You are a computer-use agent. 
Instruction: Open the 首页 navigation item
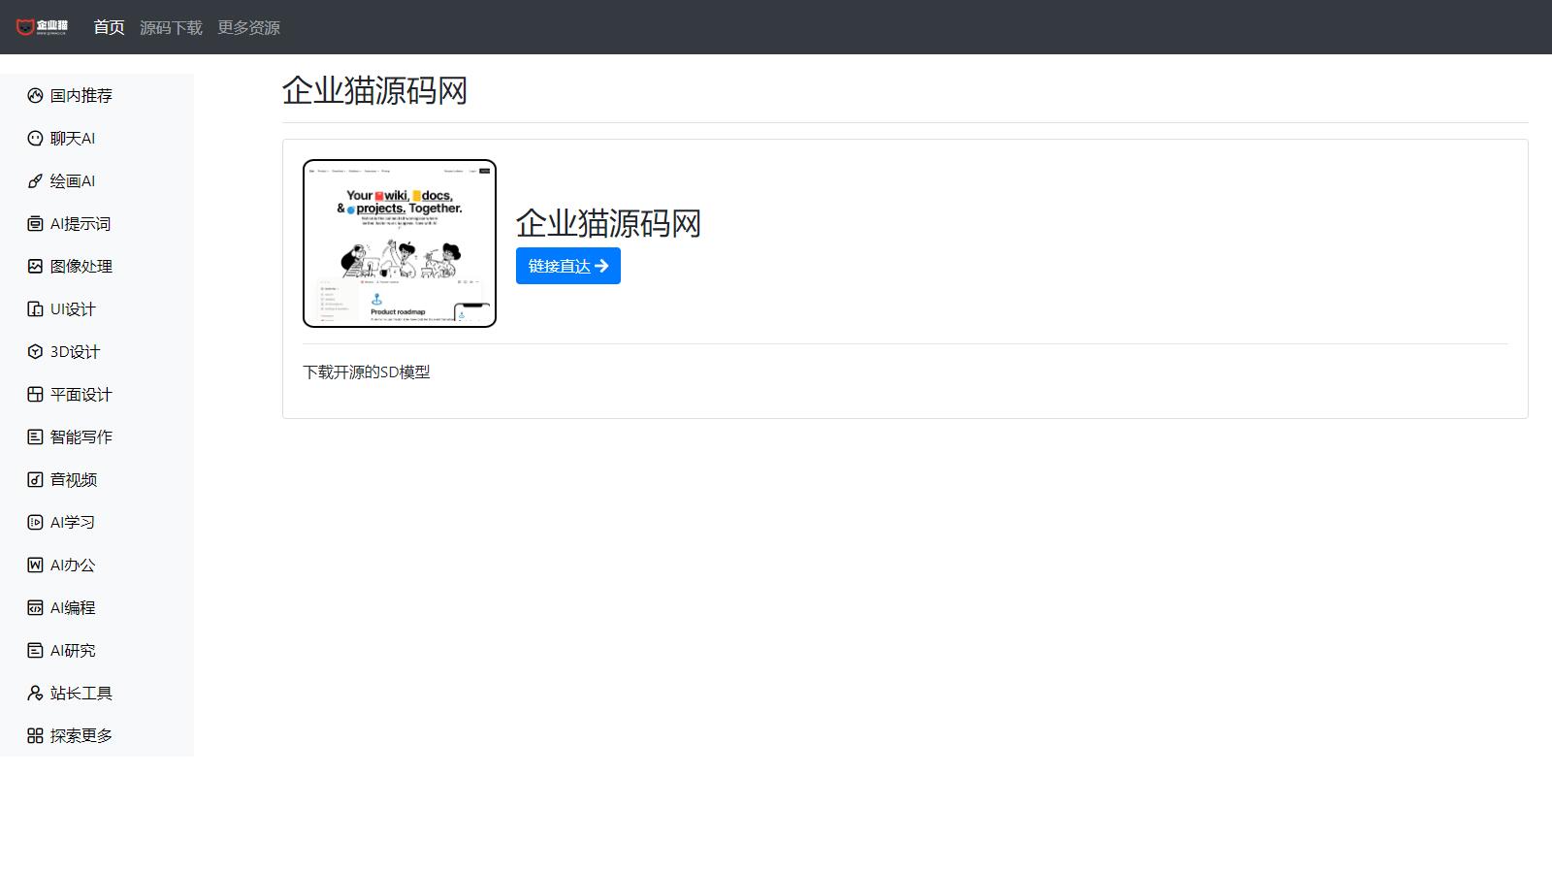[109, 27]
